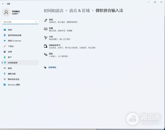This screenshot has height=130, width=165.
Task: Click the search magnifier icon
Action: tap(36, 22)
